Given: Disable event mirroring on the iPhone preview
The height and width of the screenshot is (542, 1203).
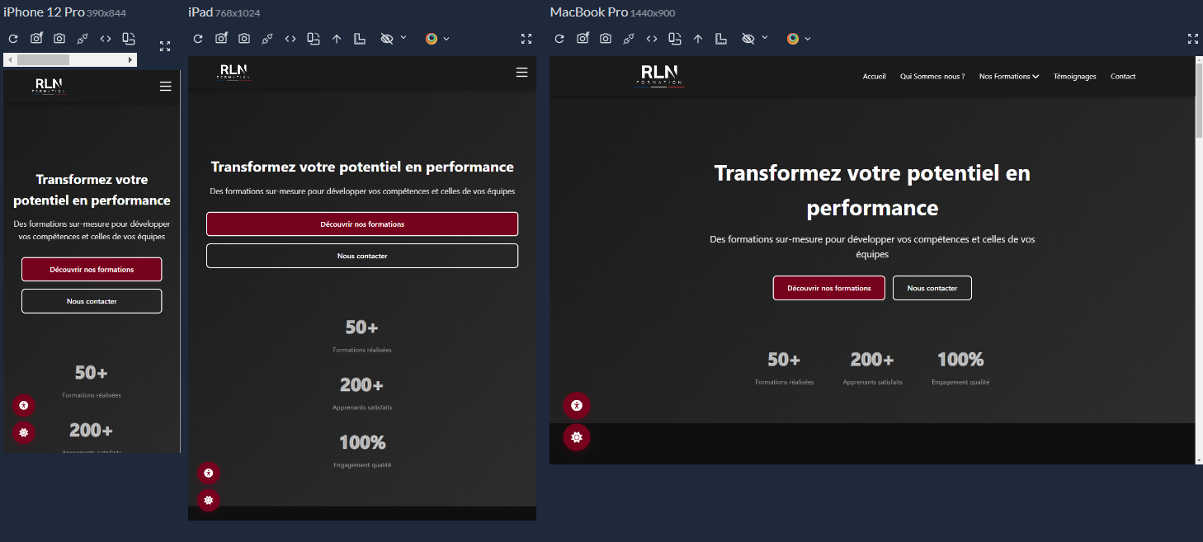Looking at the screenshot, I should pyautogui.click(x=82, y=38).
